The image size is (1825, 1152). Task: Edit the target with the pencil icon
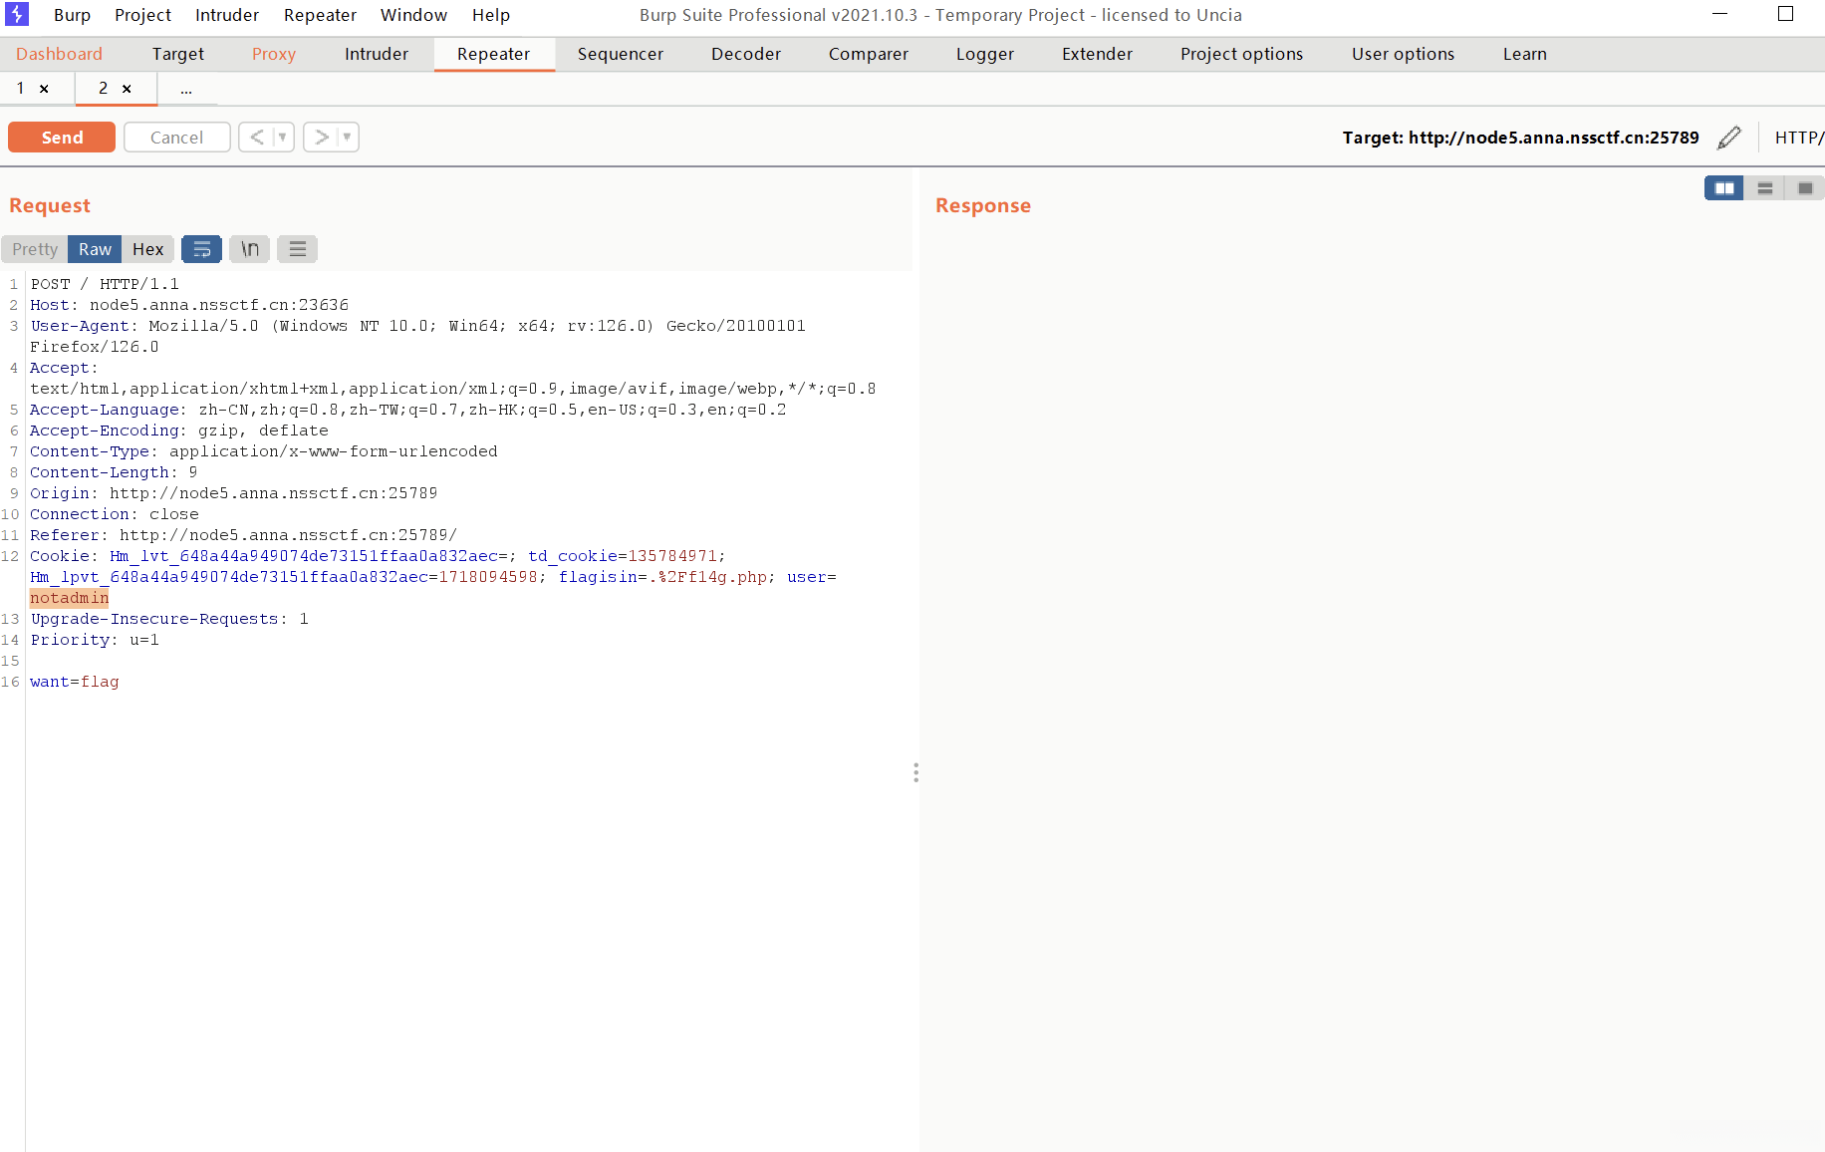(x=1729, y=138)
